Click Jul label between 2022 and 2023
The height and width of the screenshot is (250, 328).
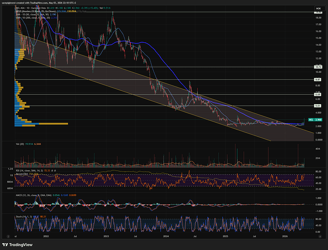75,236
